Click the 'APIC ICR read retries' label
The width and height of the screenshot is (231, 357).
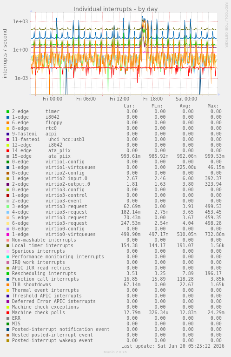(x=41, y=268)
